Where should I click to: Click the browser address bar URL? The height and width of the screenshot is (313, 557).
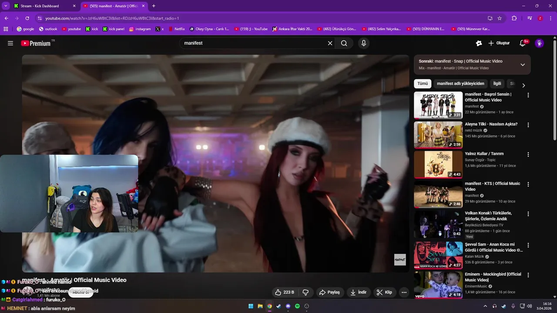pos(112,18)
